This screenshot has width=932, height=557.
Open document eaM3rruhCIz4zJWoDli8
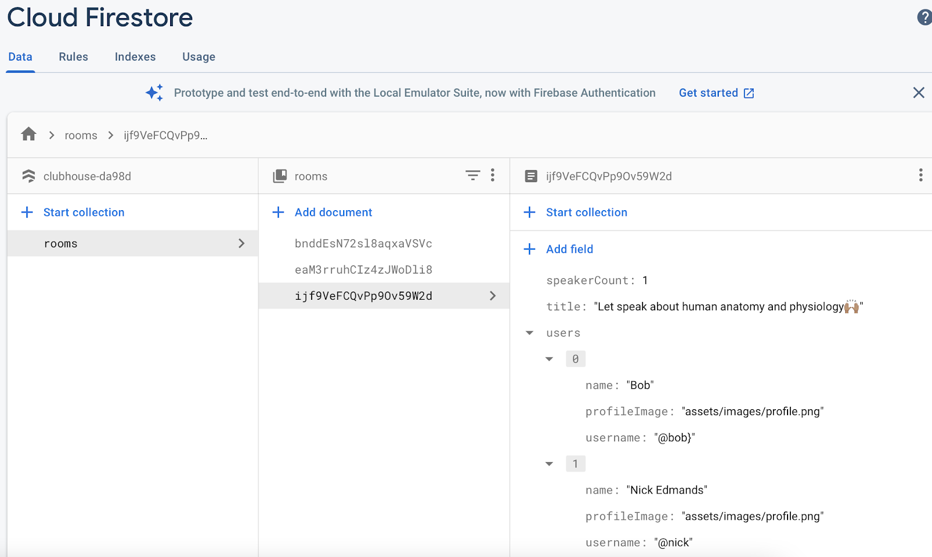(363, 269)
